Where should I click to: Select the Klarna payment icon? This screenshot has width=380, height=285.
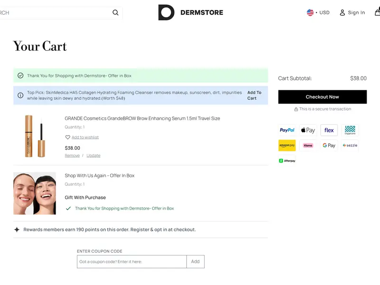click(x=308, y=145)
